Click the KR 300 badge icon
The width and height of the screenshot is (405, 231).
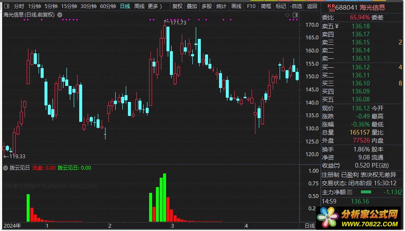(x=331, y=8)
